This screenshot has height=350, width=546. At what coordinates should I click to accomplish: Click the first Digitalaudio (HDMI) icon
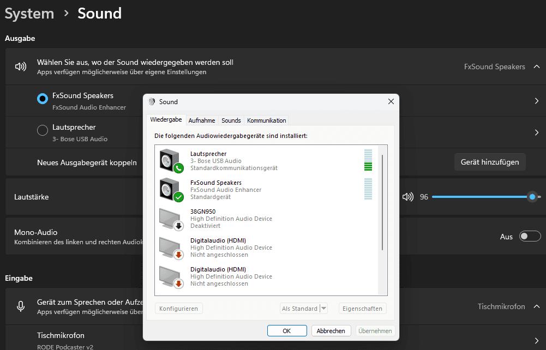pos(171,248)
